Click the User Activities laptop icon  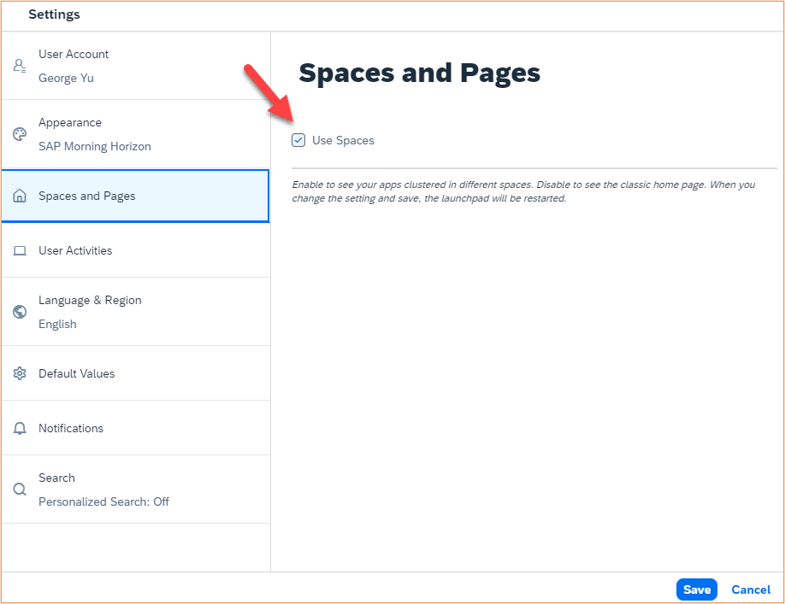[x=20, y=250]
